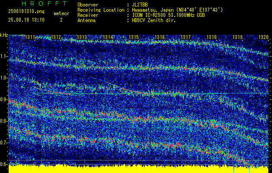This screenshot has height=173, width=272.
Task: Click the Receiving Location label
Action: [101, 10]
